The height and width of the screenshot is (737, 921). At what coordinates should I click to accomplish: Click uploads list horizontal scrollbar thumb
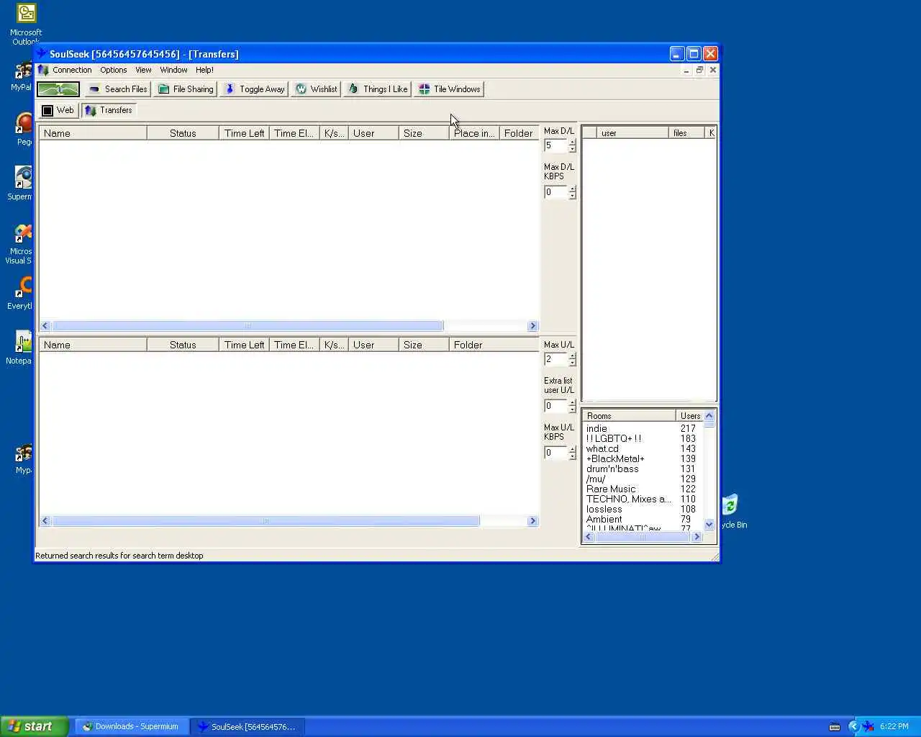(x=266, y=521)
